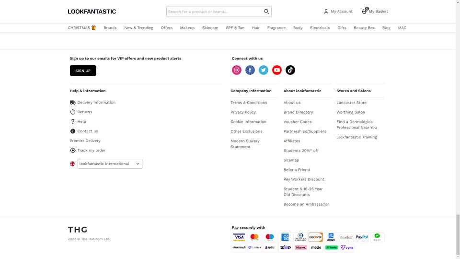Click the search magnifier icon
The image size is (460, 259).
tap(266, 12)
